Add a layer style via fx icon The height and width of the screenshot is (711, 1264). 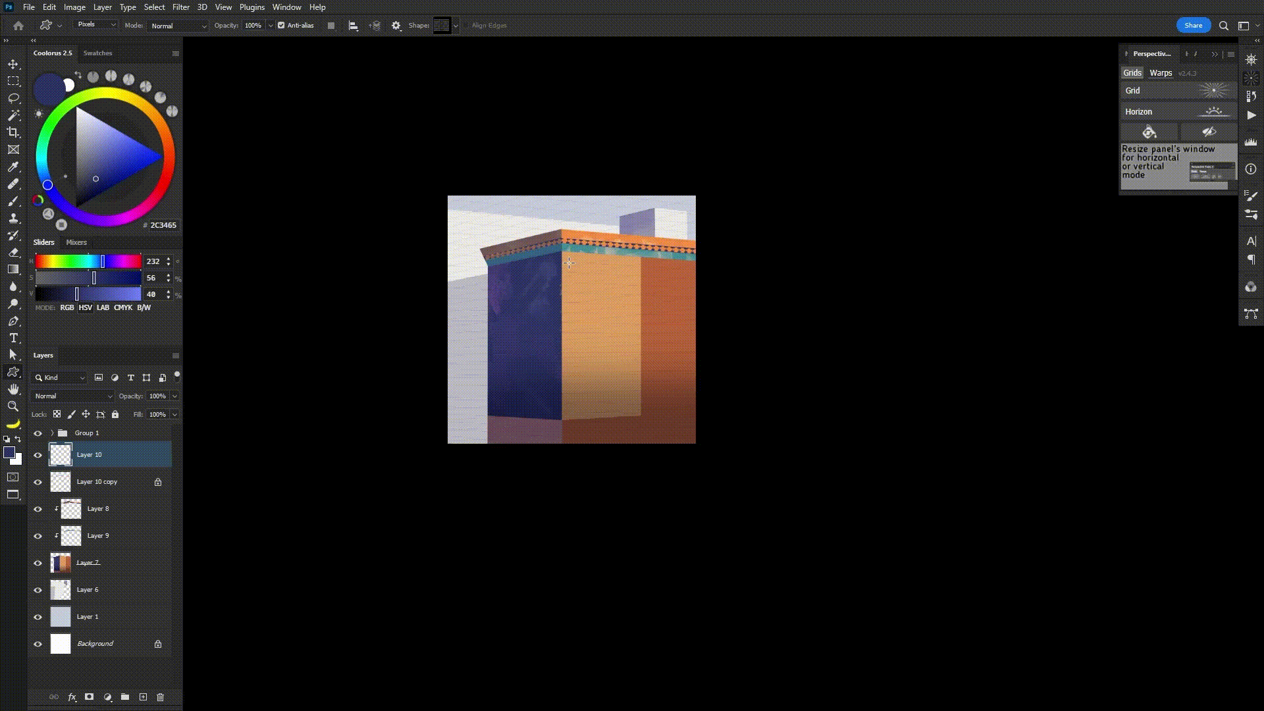(x=72, y=697)
